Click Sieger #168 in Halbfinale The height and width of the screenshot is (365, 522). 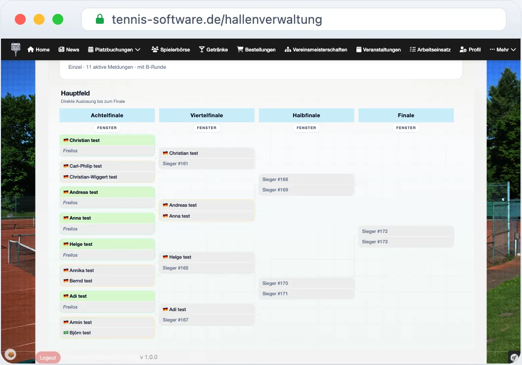(306, 179)
